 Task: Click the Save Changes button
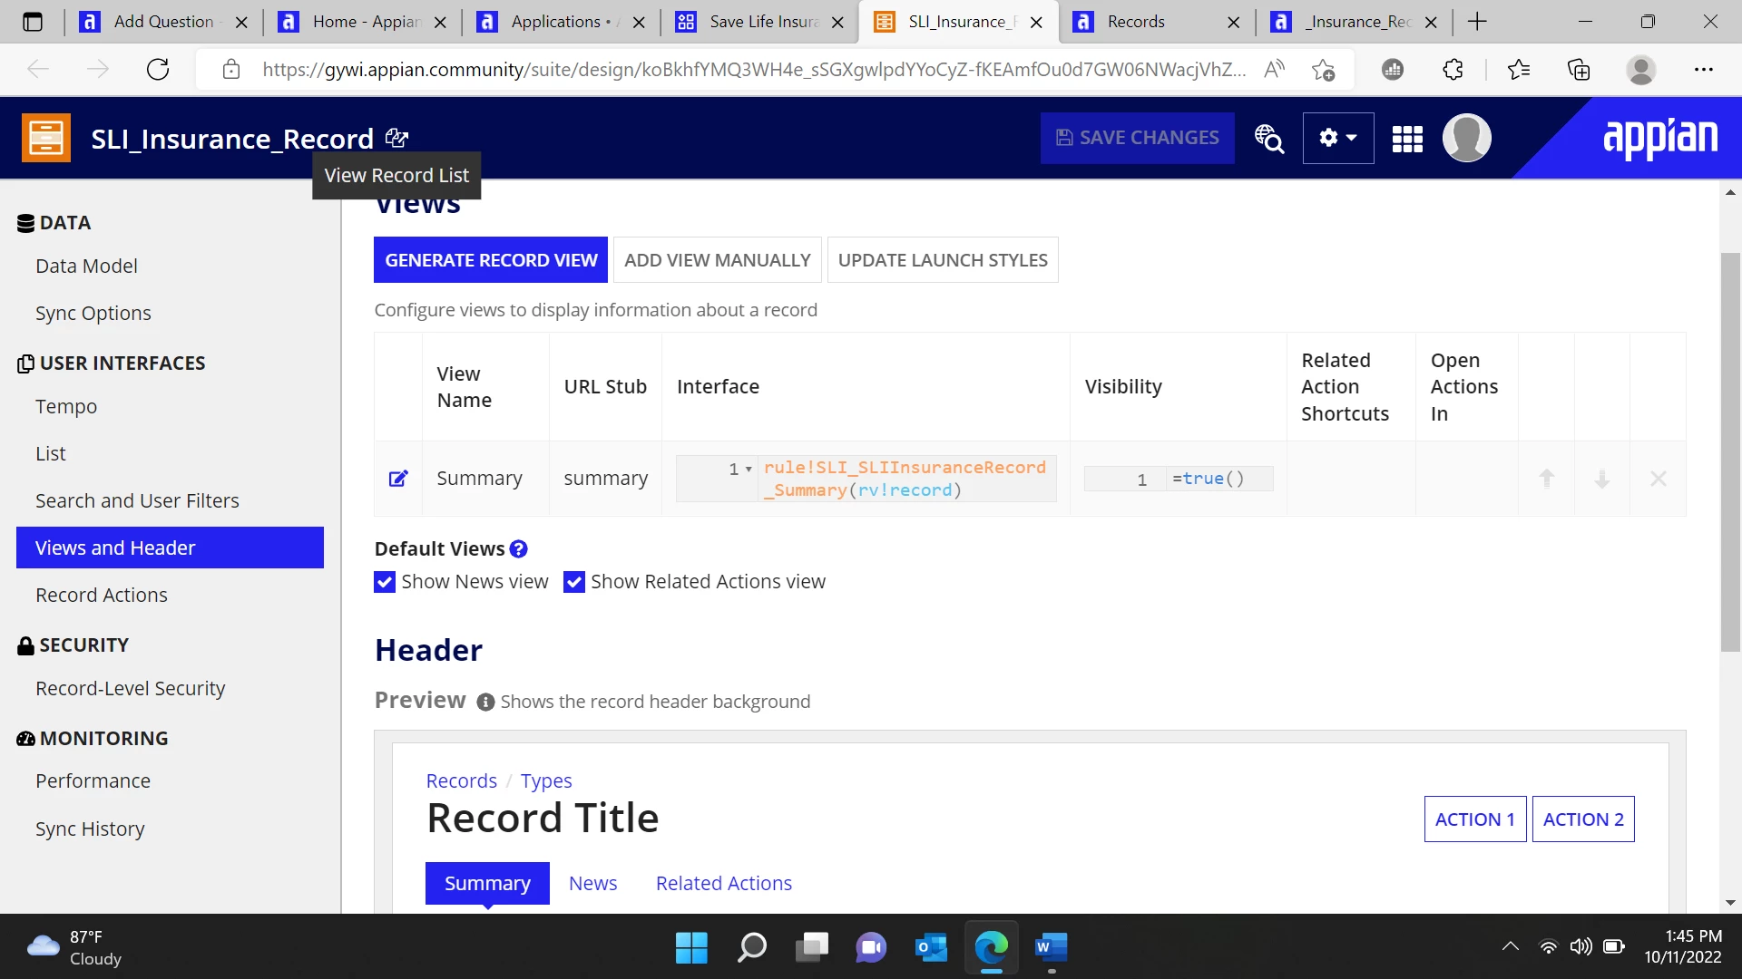tap(1138, 138)
